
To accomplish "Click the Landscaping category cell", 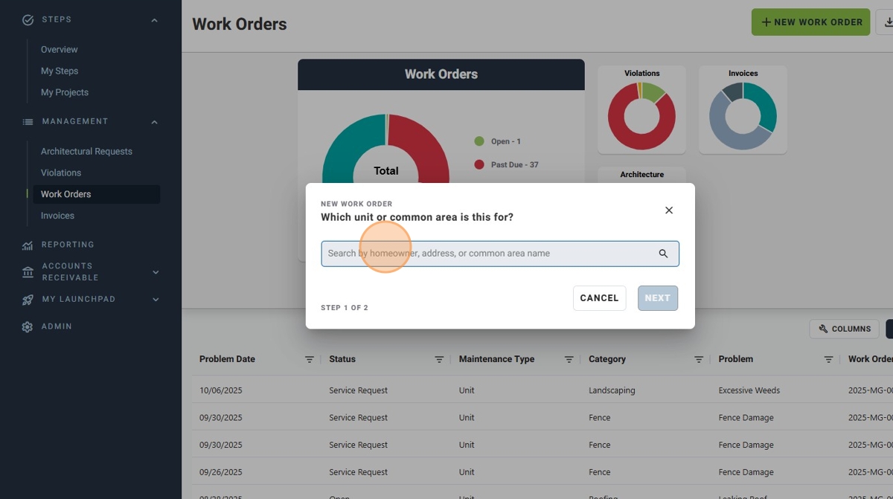I will click(611, 390).
